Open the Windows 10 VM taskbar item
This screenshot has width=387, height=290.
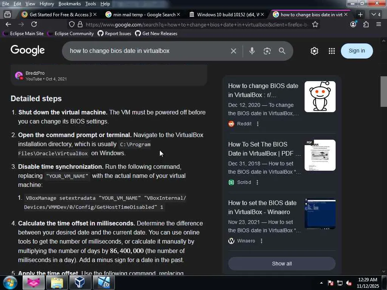pos(104,282)
